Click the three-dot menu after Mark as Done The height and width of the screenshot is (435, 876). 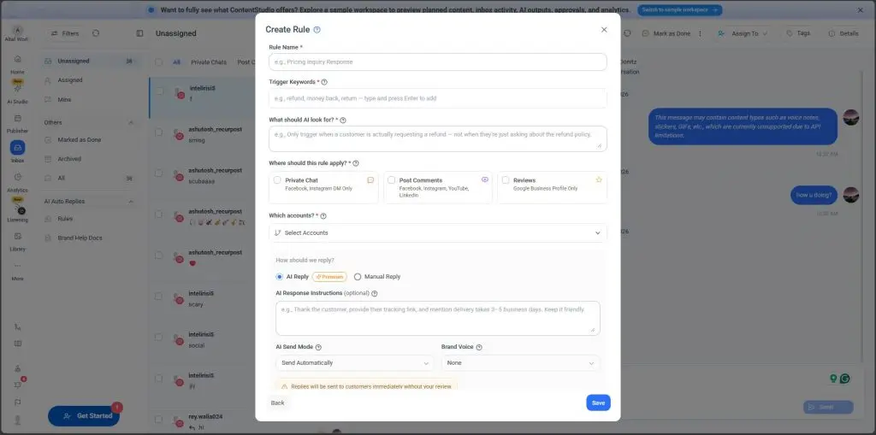(x=700, y=33)
